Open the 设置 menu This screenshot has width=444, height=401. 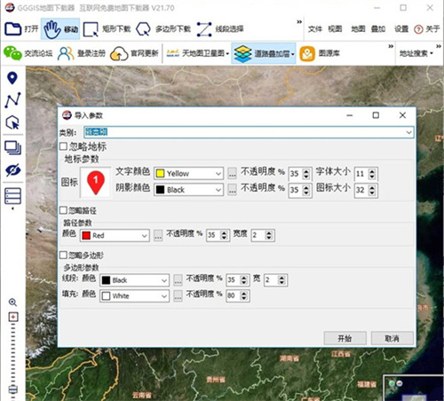point(401,29)
